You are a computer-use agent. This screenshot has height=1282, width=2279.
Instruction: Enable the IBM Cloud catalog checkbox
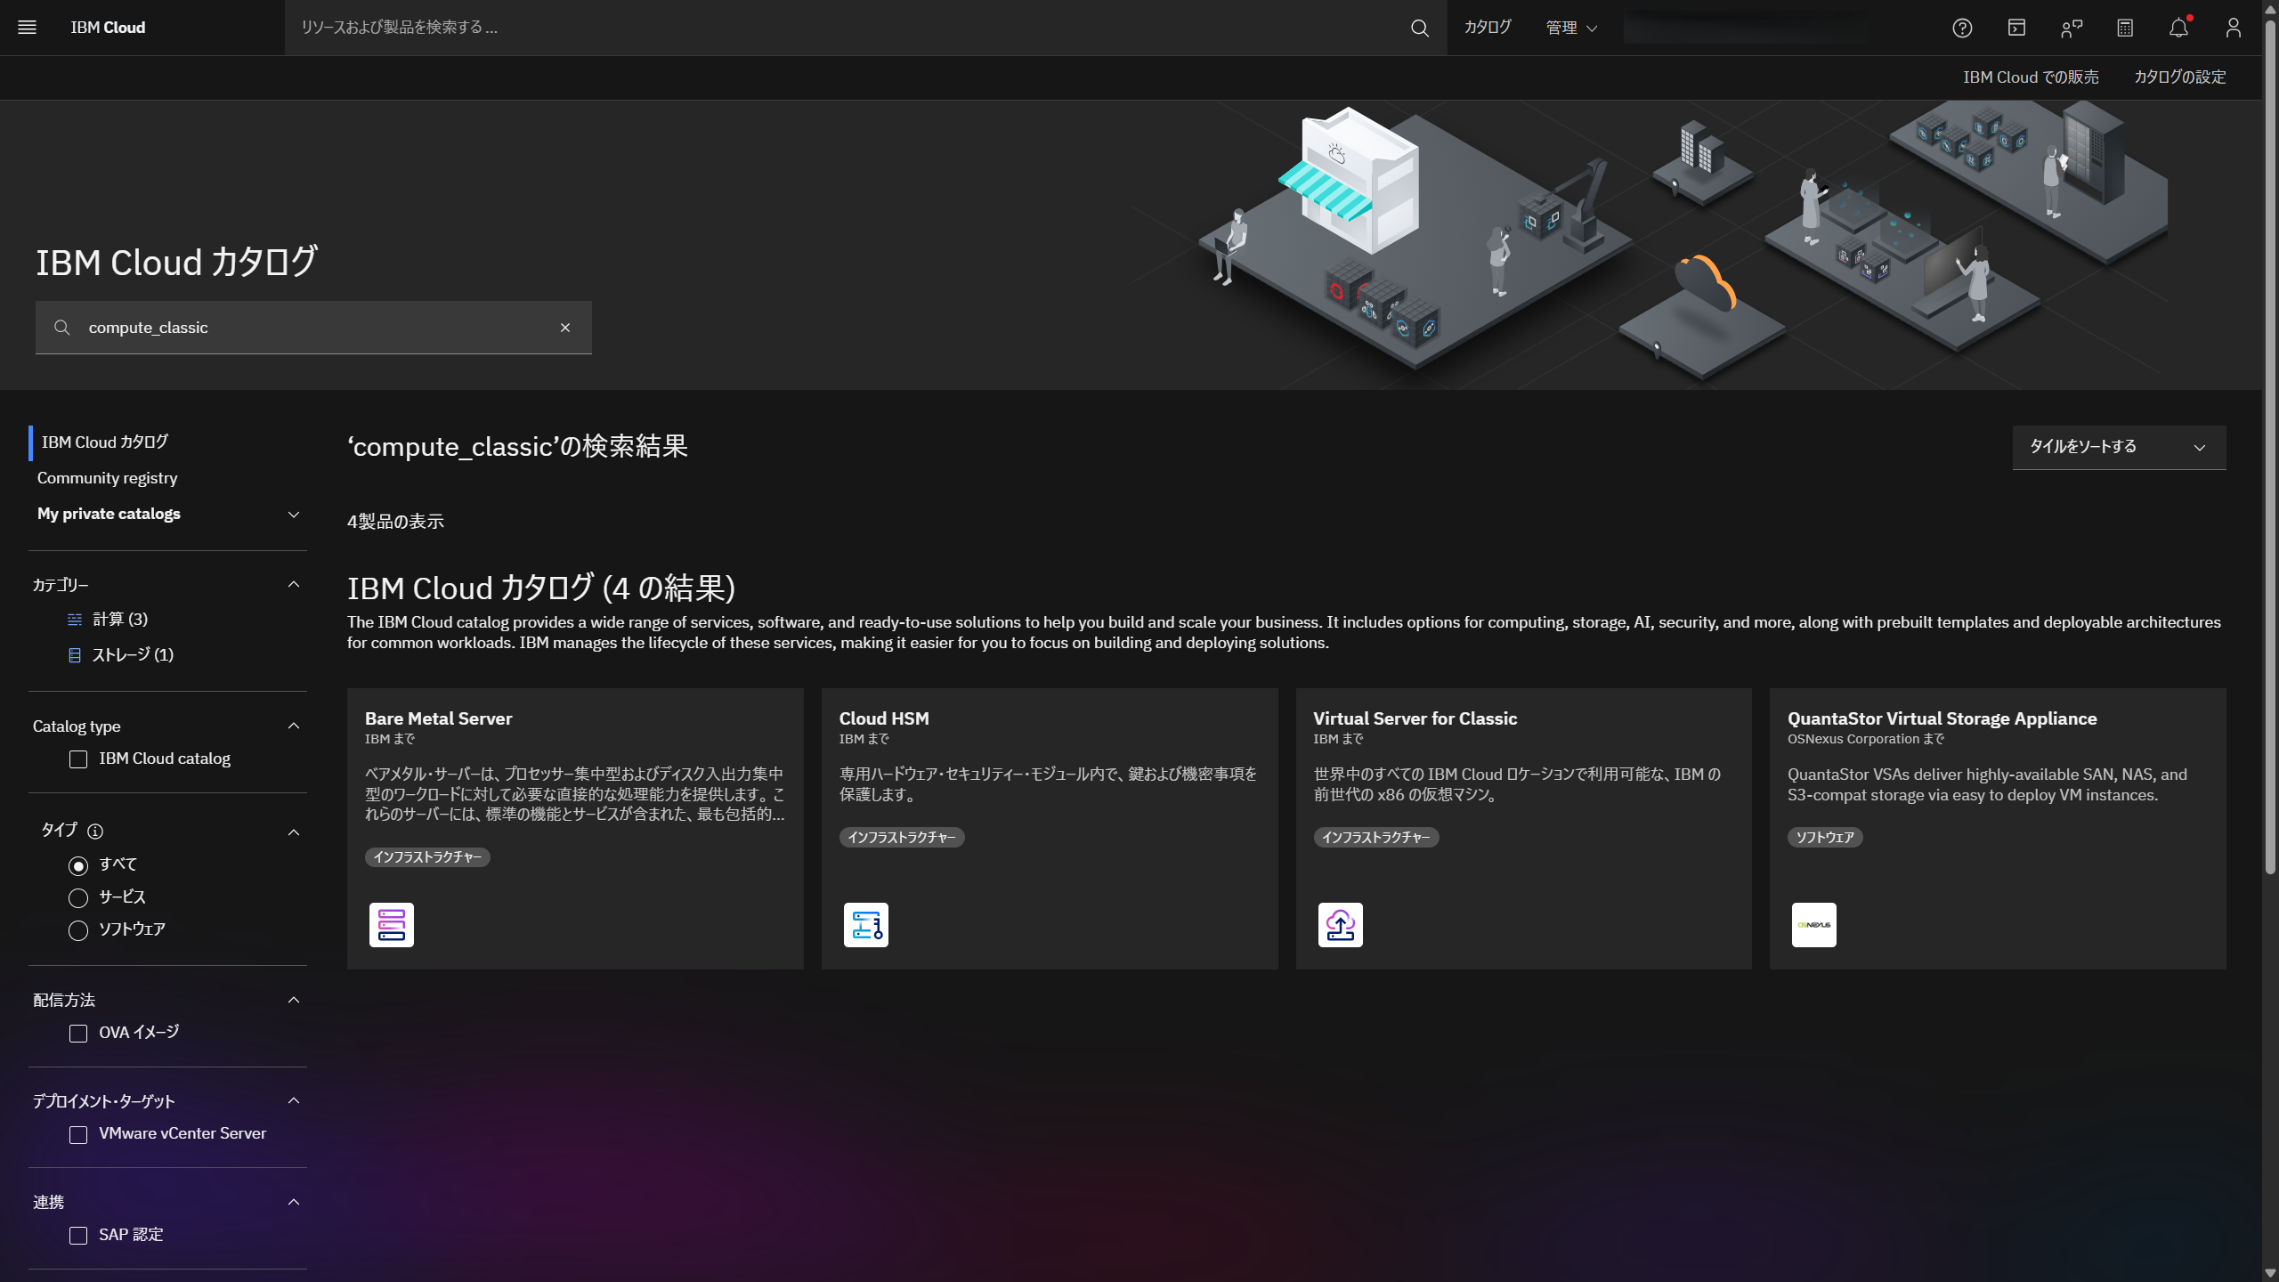click(78, 759)
